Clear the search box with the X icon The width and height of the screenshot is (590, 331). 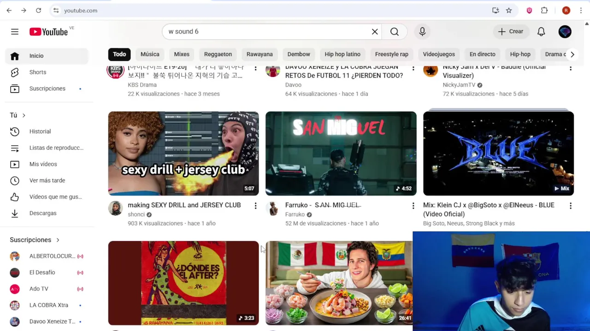coord(375,32)
